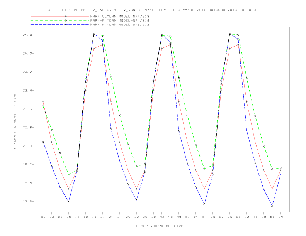Click x-axis forecast hour label 69
The image size is (306, 236).
[238, 217]
